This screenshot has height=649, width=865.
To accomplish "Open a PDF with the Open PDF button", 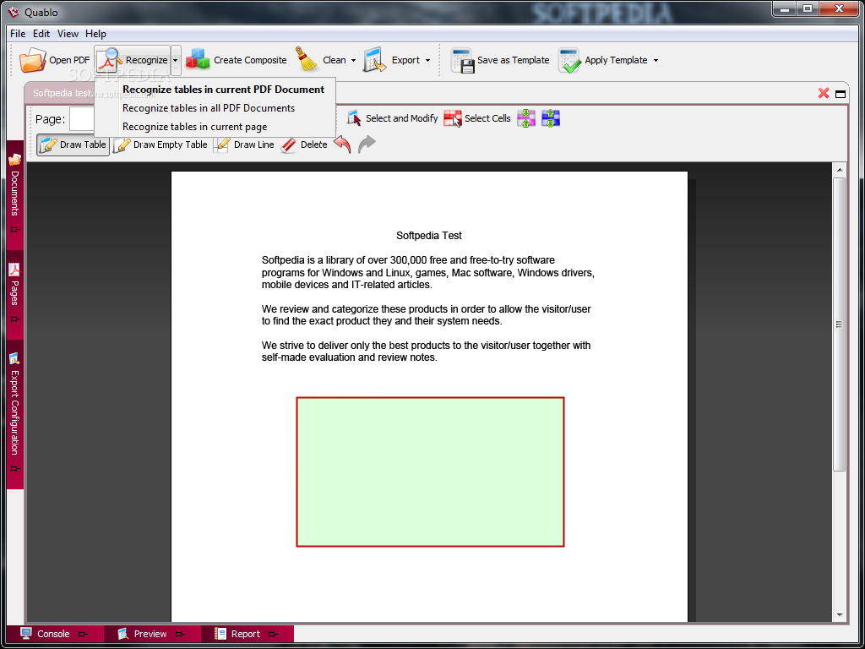I will click(55, 60).
